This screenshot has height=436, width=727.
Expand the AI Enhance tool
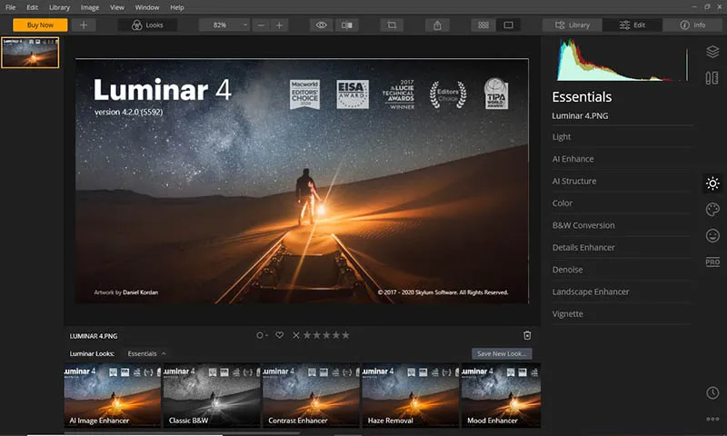tap(622, 159)
